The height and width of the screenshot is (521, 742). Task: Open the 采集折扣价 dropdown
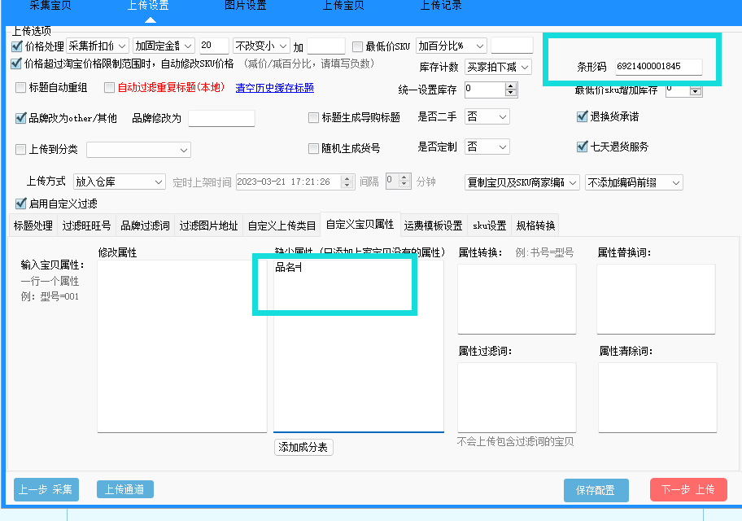coord(98,46)
